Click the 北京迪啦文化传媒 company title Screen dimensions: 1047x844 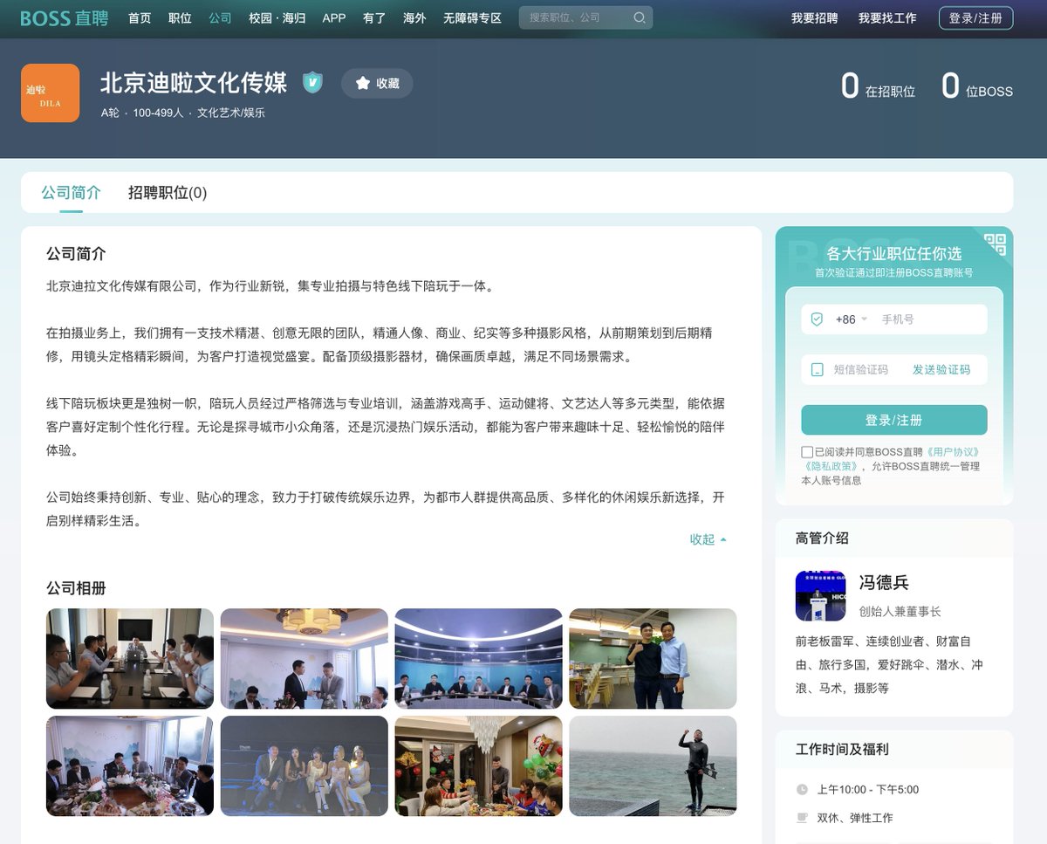pos(194,83)
